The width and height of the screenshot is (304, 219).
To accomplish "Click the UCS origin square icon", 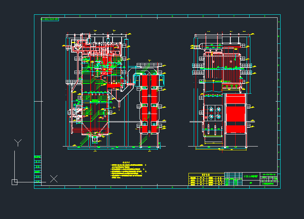I will click(14, 182).
